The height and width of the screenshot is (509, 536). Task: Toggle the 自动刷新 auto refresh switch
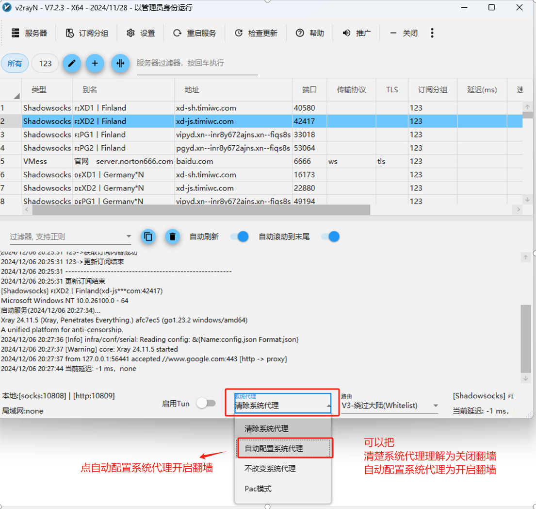pos(240,237)
